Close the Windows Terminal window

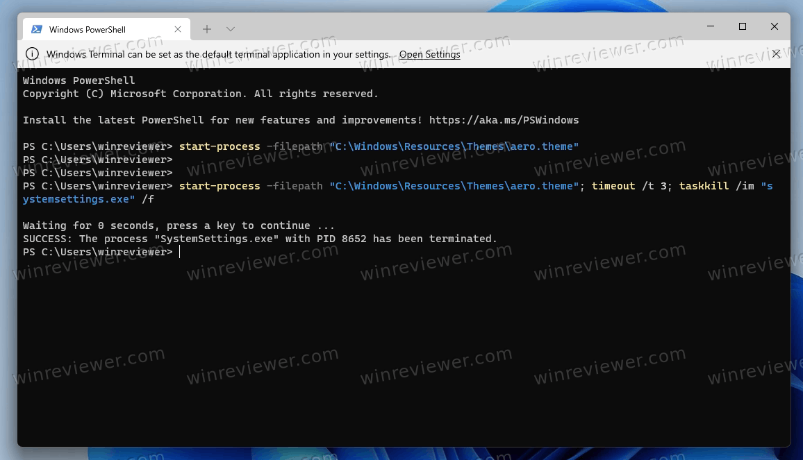pyautogui.click(x=775, y=26)
